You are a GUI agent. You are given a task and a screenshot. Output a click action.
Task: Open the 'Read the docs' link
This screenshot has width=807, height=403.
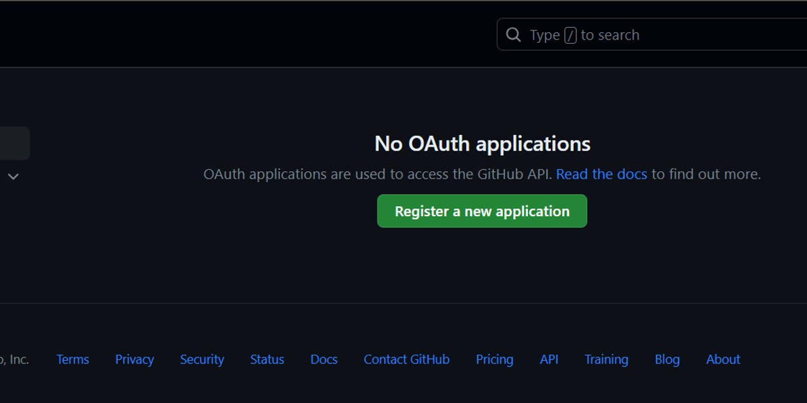click(x=601, y=174)
